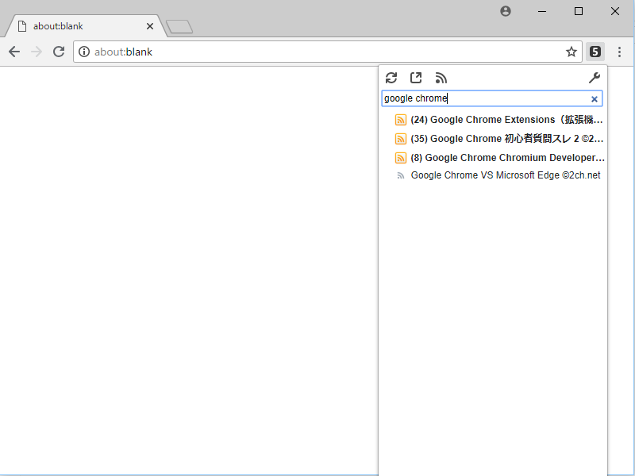Viewport: 635px width, 476px height.
Task: Minimize the Chrome window
Action: point(542,11)
